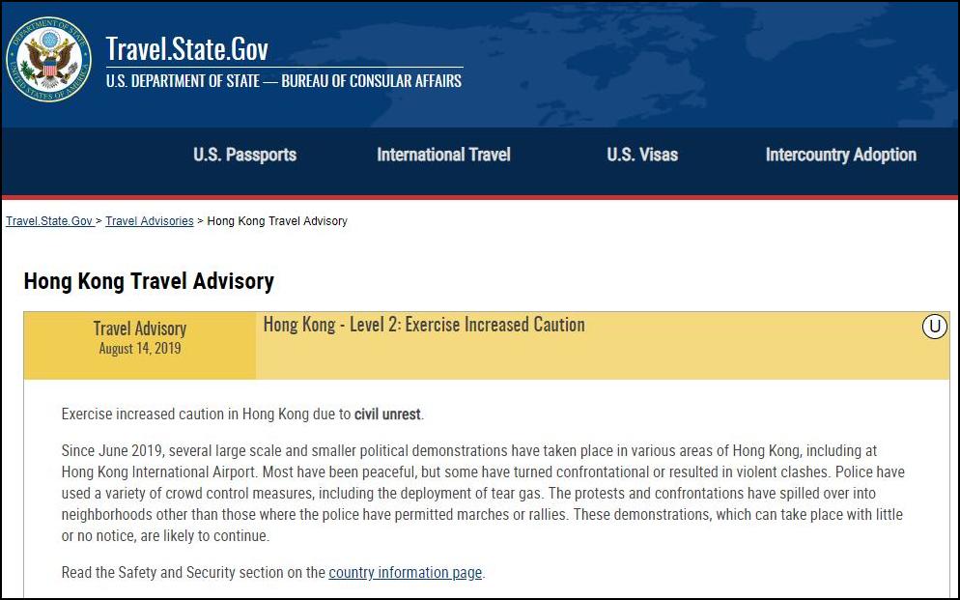Click the Travel Advisory August 14, 2019 box
Screen dimensions: 960x600
140,345
